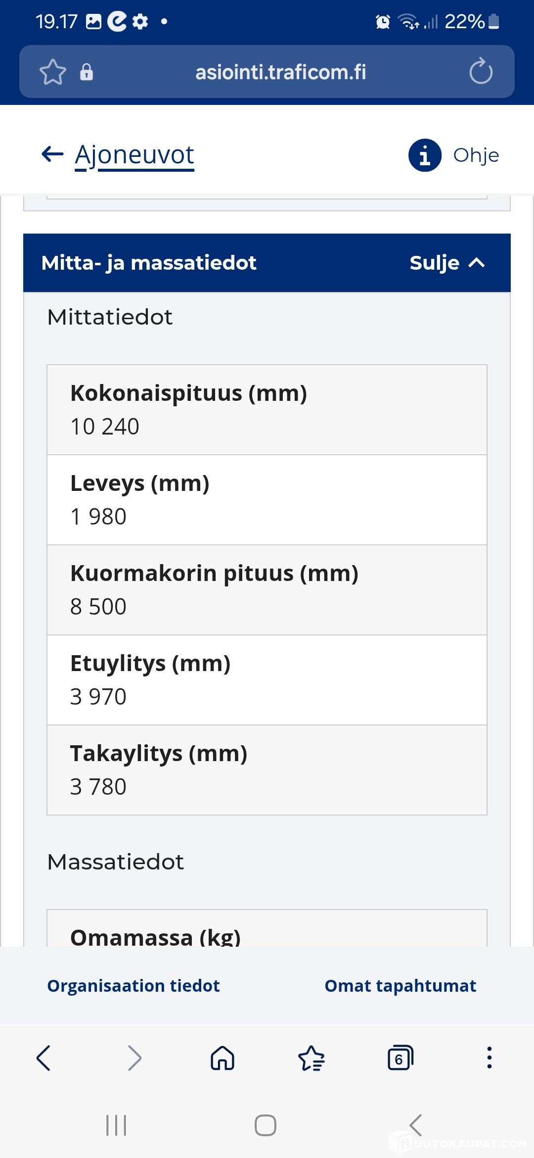
Task: Collapse section with Sulje chevron
Action: click(447, 263)
